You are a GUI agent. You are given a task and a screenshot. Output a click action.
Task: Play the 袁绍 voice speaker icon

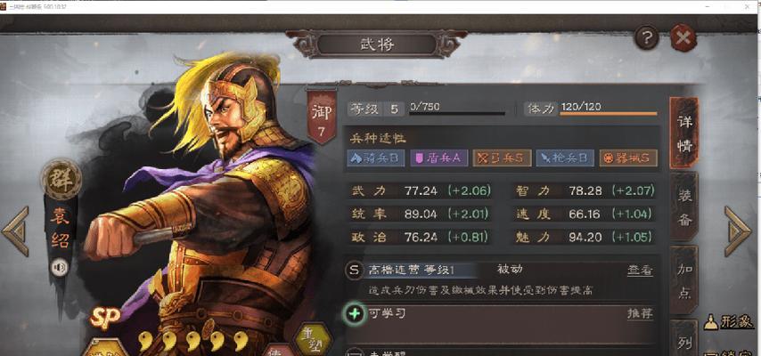(60, 267)
